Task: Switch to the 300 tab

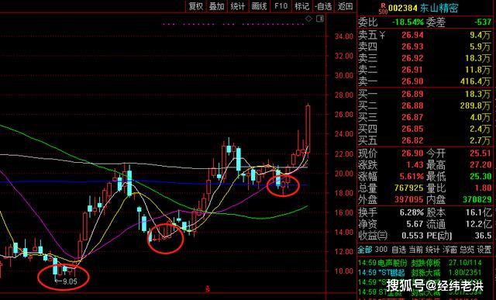Action: [381, 250]
